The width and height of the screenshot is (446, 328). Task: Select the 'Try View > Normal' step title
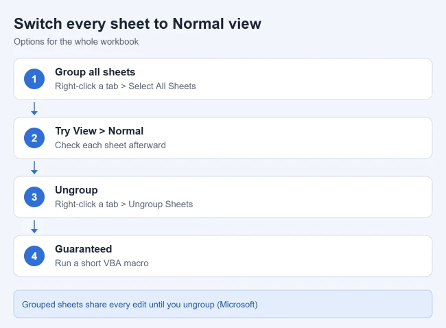(x=99, y=131)
